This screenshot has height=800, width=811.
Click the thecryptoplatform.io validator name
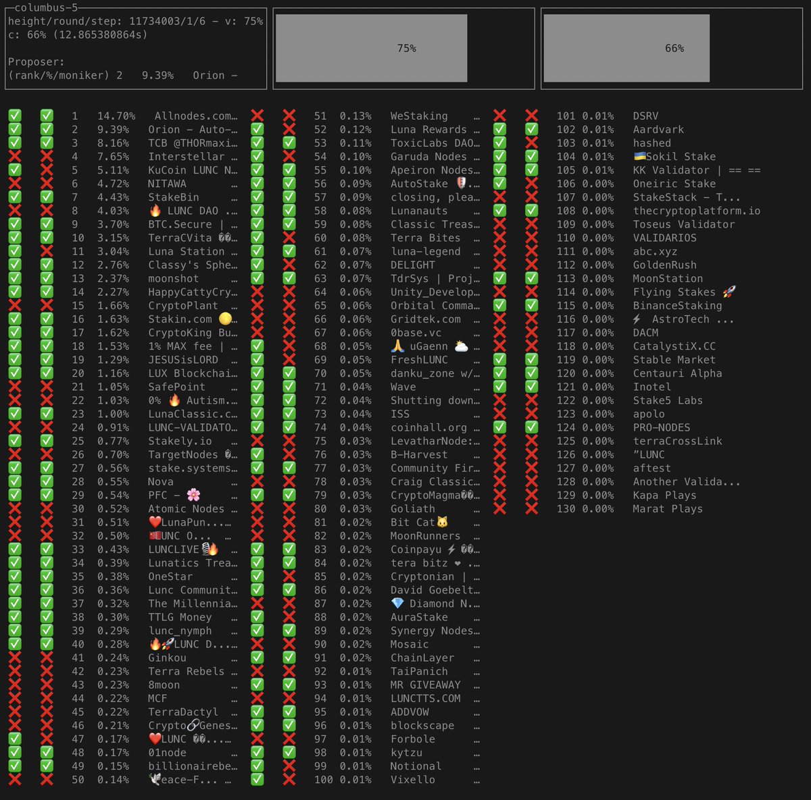pos(697,211)
